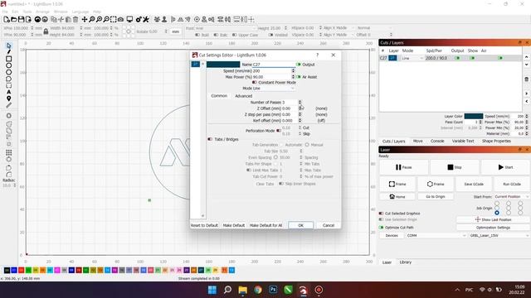
Task: Click Make Default for All button
Action: pos(265,225)
